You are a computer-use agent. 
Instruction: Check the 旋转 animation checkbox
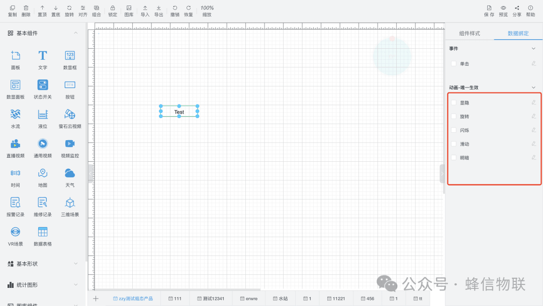click(454, 116)
